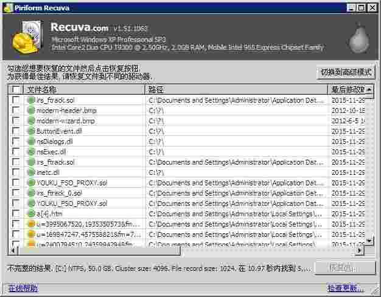Select the file name a[4].htm
Screen dimensions: 381x297
click(x=49, y=214)
